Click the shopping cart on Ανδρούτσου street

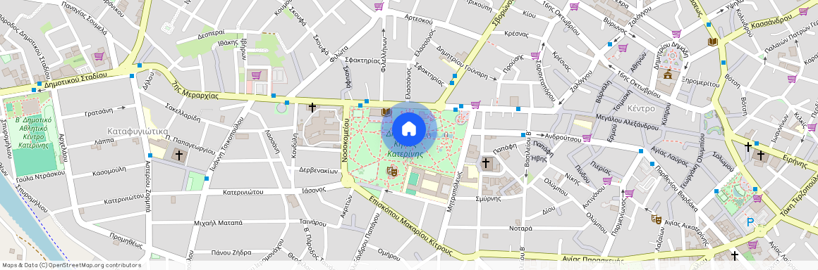[x=587, y=138]
